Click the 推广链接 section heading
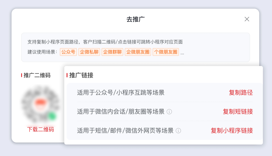Screen dimensions: 272x156 point(81,75)
